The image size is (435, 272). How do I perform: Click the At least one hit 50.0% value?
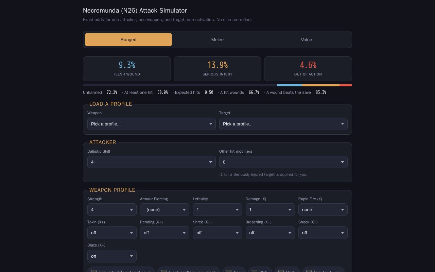point(162,92)
